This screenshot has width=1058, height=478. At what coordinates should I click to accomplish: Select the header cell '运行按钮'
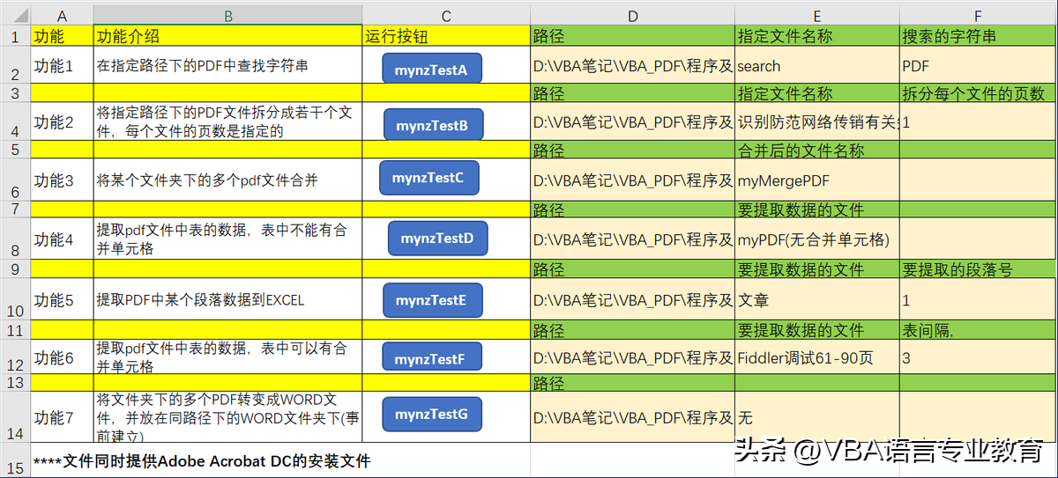[446, 36]
